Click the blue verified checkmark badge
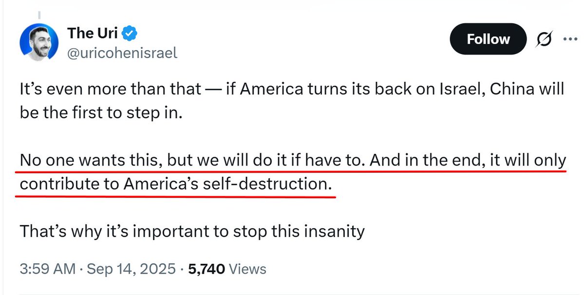The height and width of the screenshot is (295, 584). [130, 34]
